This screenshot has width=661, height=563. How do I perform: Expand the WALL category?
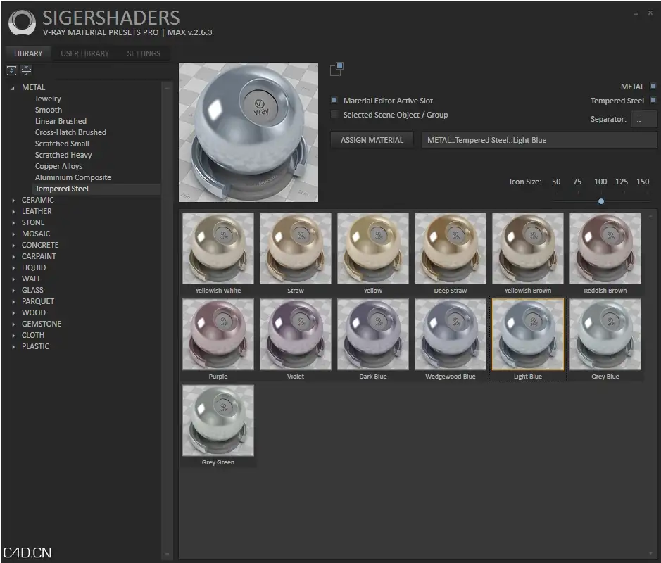(13, 279)
